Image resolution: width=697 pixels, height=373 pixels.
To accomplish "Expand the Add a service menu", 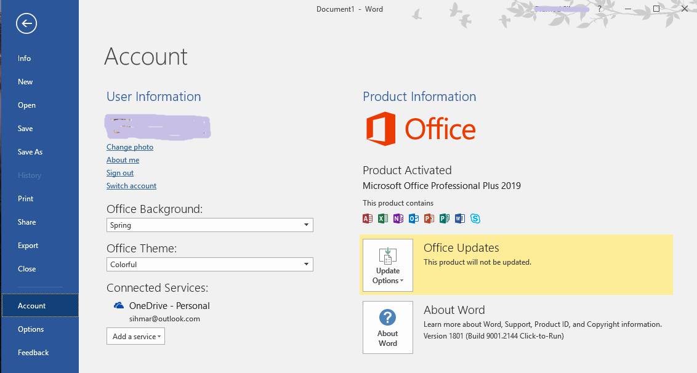I will [x=135, y=337].
